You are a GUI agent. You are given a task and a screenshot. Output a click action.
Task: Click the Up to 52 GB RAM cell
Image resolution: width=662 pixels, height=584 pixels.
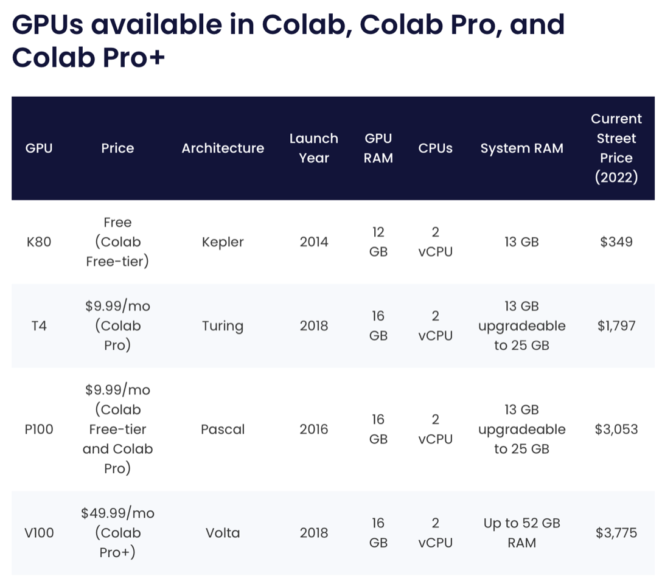pos(521,533)
